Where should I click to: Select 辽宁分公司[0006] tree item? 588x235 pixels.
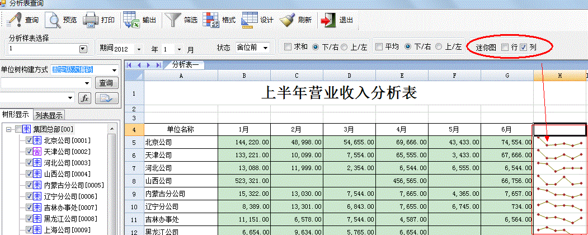(x=70, y=197)
